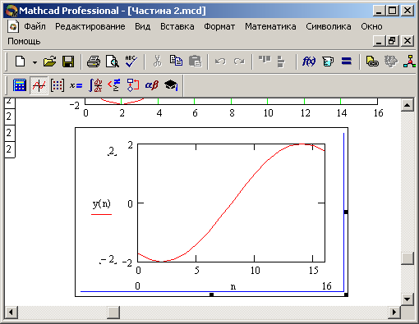Maximize the Mathcad Professional window
Viewport: 419px width, 324px height.
click(x=392, y=11)
